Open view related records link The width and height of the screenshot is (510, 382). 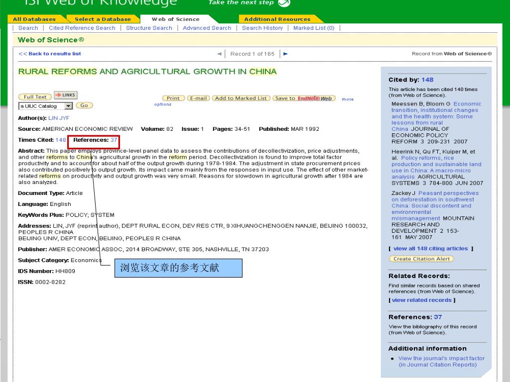421,300
